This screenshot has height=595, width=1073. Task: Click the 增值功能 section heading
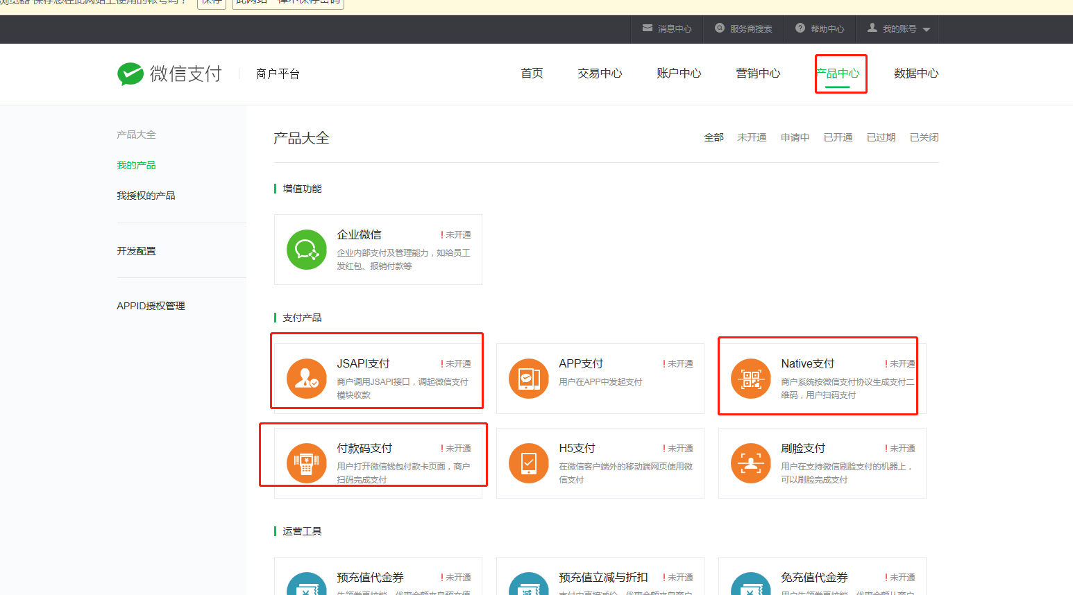[x=303, y=189]
